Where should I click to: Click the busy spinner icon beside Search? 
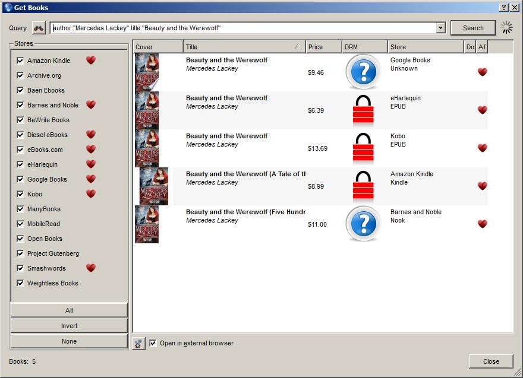click(506, 28)
